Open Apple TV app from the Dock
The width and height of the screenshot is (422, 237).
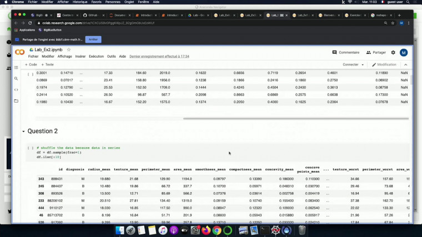point(184,230)
